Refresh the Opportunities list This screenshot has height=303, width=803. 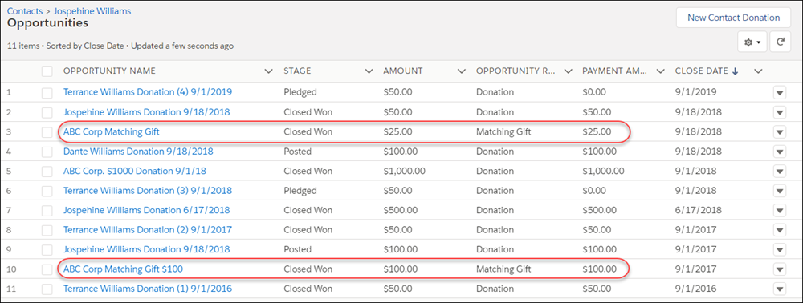[x=781, y=43]
